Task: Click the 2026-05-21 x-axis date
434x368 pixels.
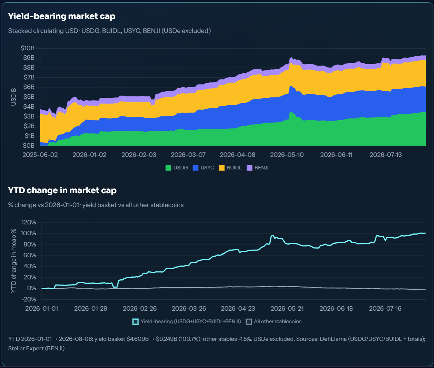Action: point(287,309)
